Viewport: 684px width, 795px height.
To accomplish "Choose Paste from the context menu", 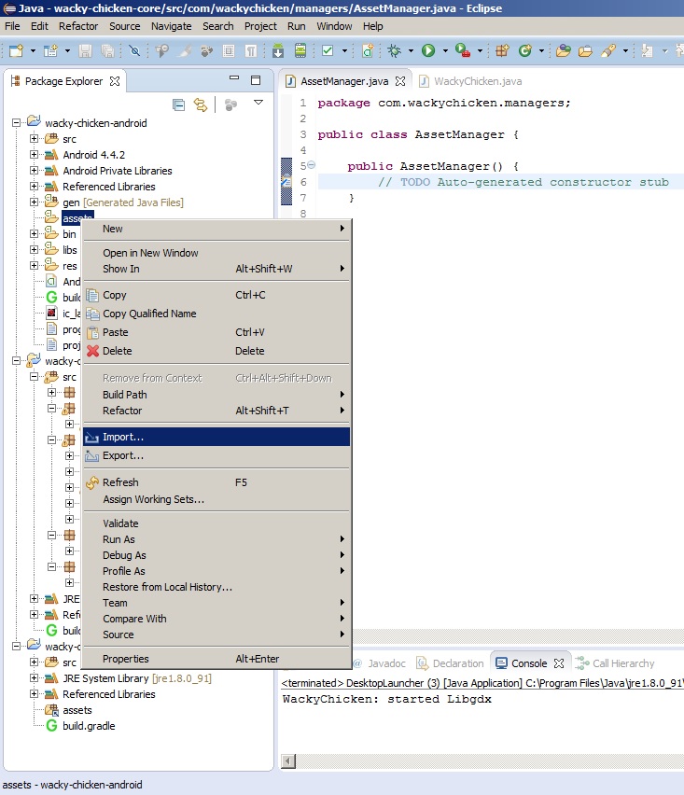I will (x=216, y=332).
